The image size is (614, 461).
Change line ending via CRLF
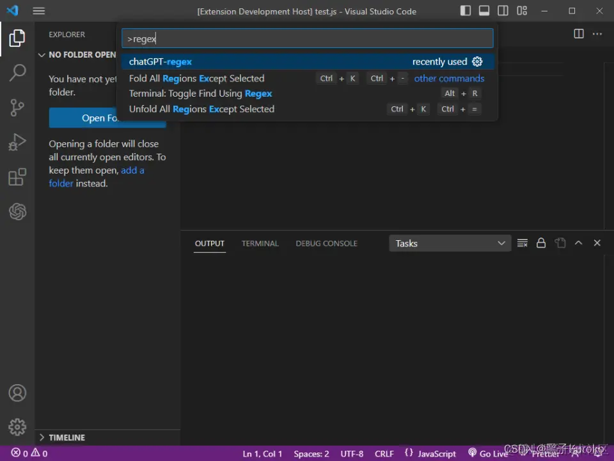pyautogui.click(x=384, y=453)
